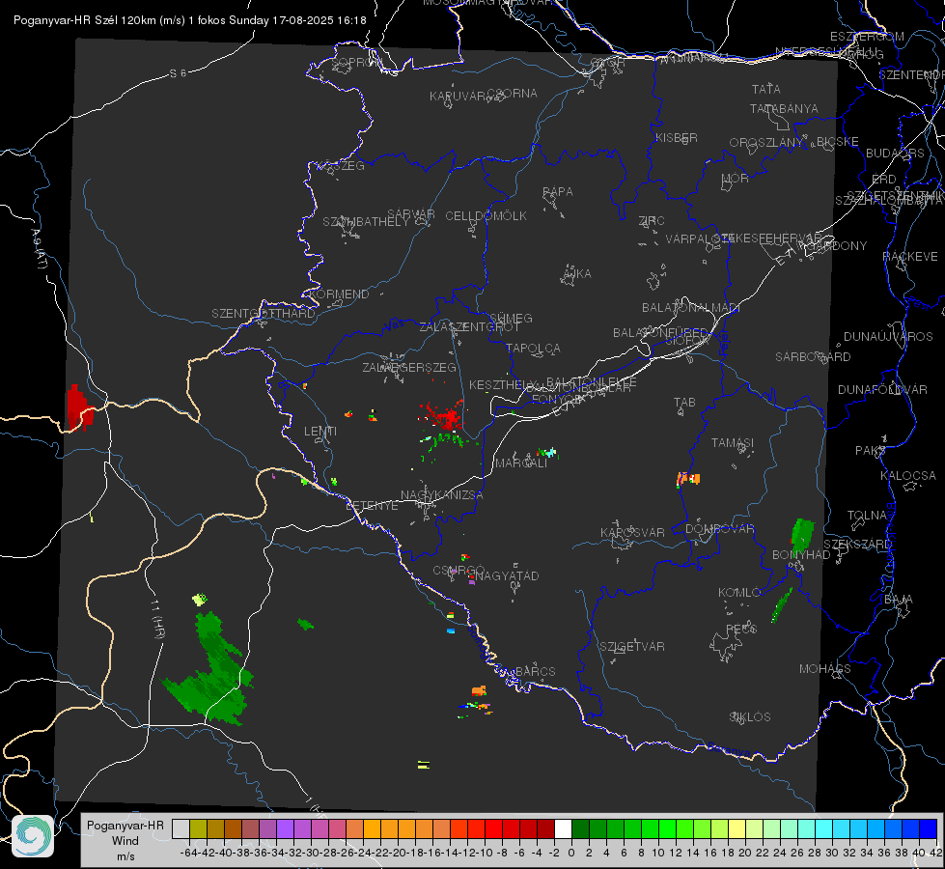This screenshot has width=945, height=869.
Task: Select the SZENTGOTTHARD label
Action: (x=264, y=314)
